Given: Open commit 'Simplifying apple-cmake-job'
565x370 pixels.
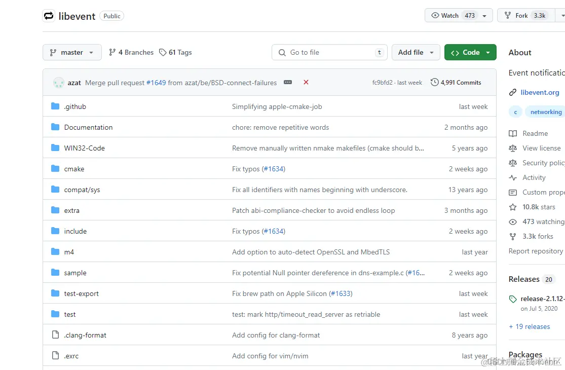Looking at the screenshot, I should click(277, 106).
